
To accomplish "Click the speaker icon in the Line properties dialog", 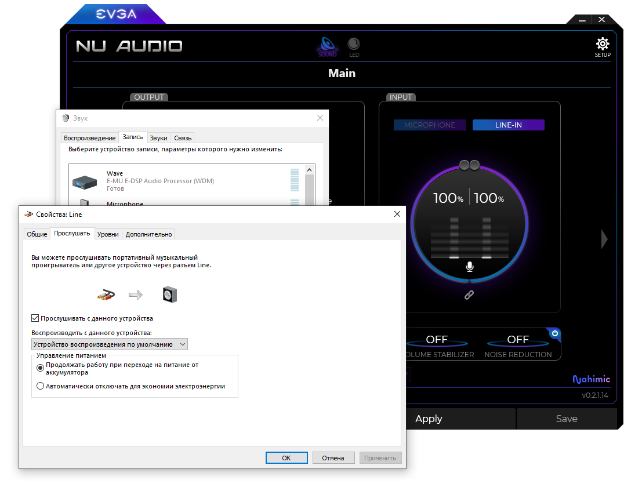I will tap(169, 295).
